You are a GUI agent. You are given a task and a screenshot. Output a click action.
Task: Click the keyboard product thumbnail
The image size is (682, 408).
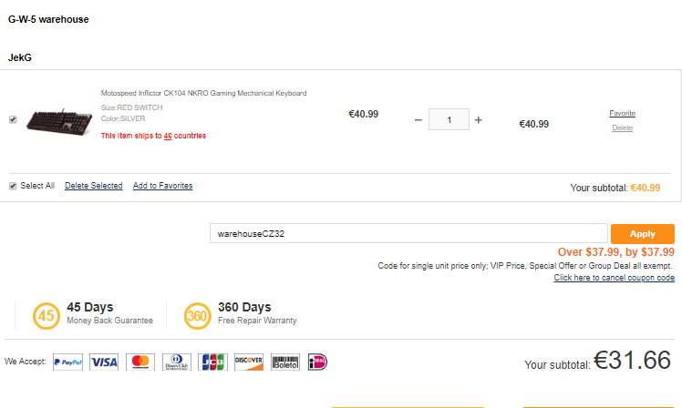[59, 120]
